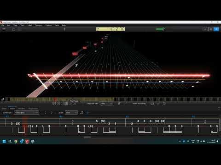Toggle the music note icon beside Zoom
Viewport: 221px width, 165px height.
pos(81,113)
